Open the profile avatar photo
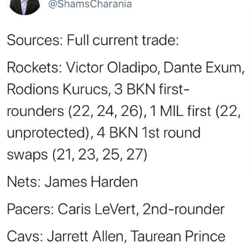Viewport: 252px width, 251px height. [25, 6]
